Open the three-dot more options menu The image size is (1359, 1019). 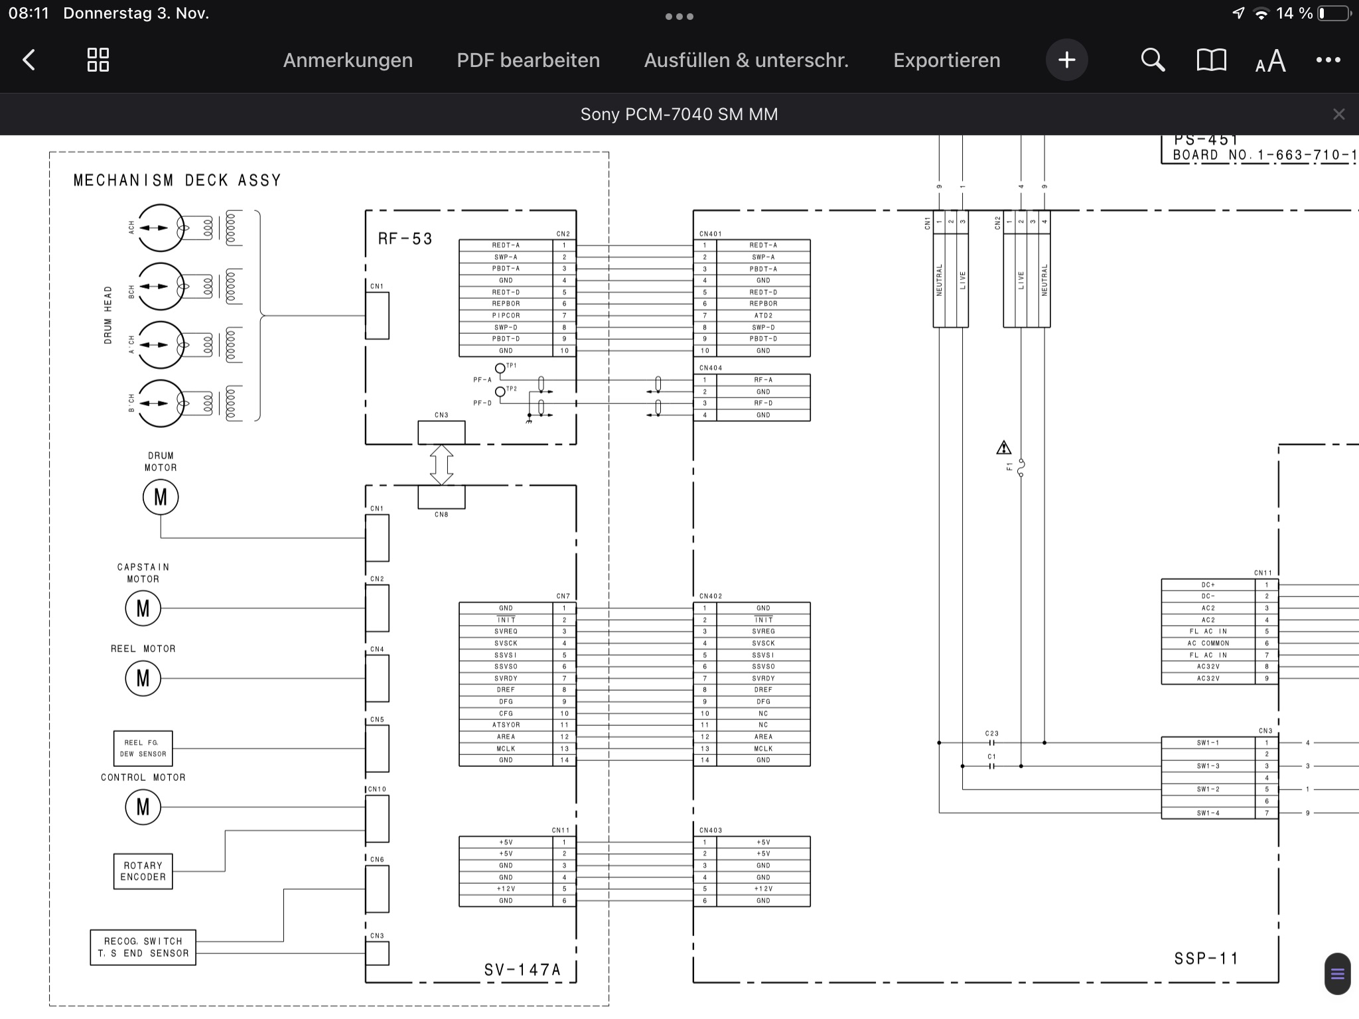[x=1328, y=60]
